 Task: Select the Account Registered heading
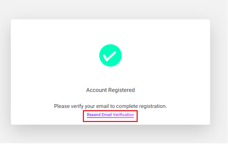[x=110, y=90]
